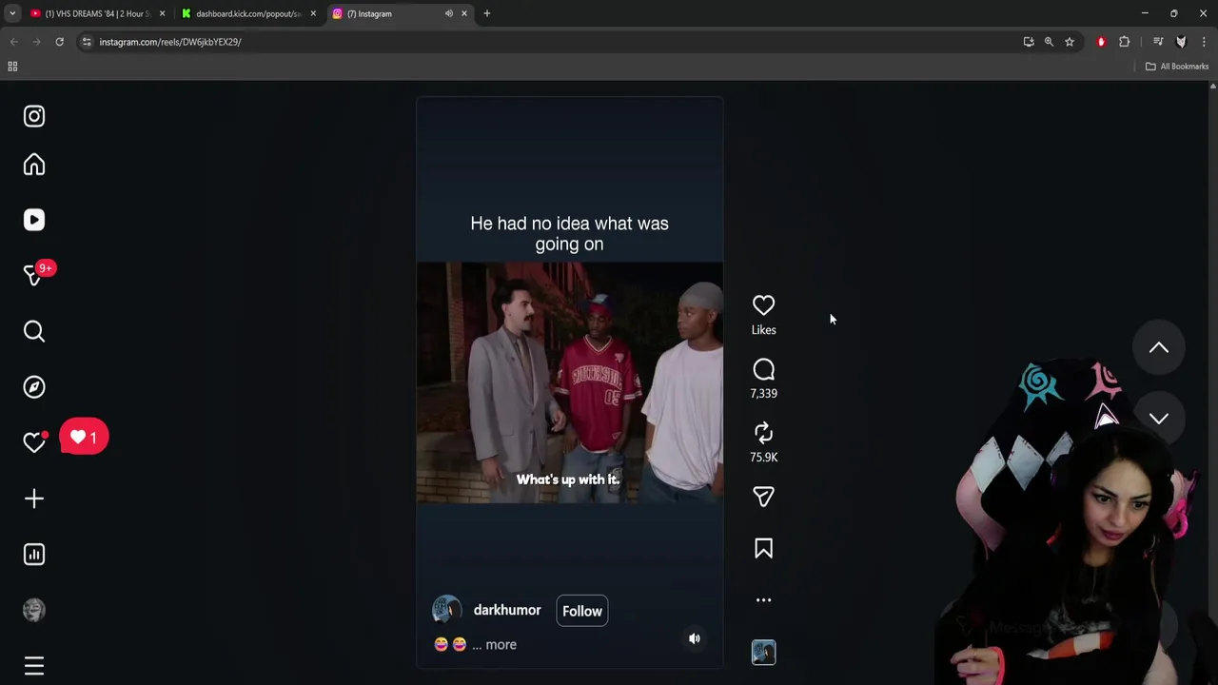Go to previous reel with up chevron
This screenshot has height=685, width=1218.
[1158, 348]
